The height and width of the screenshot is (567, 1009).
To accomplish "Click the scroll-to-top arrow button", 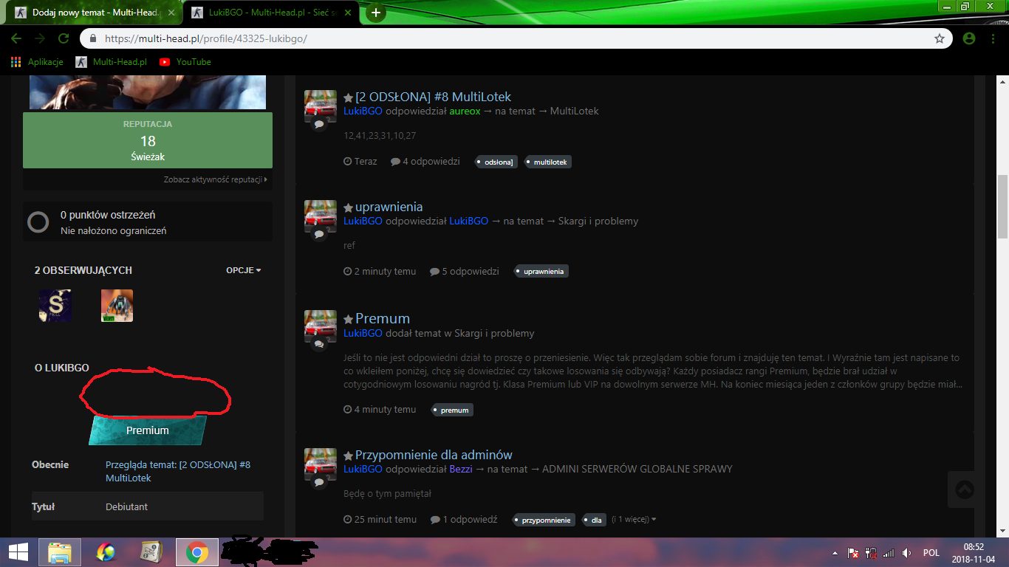I will 965,489.
